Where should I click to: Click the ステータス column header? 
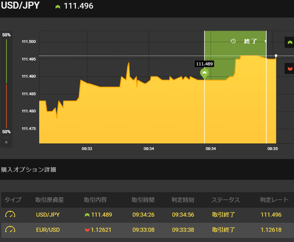(x=225, y=200)
